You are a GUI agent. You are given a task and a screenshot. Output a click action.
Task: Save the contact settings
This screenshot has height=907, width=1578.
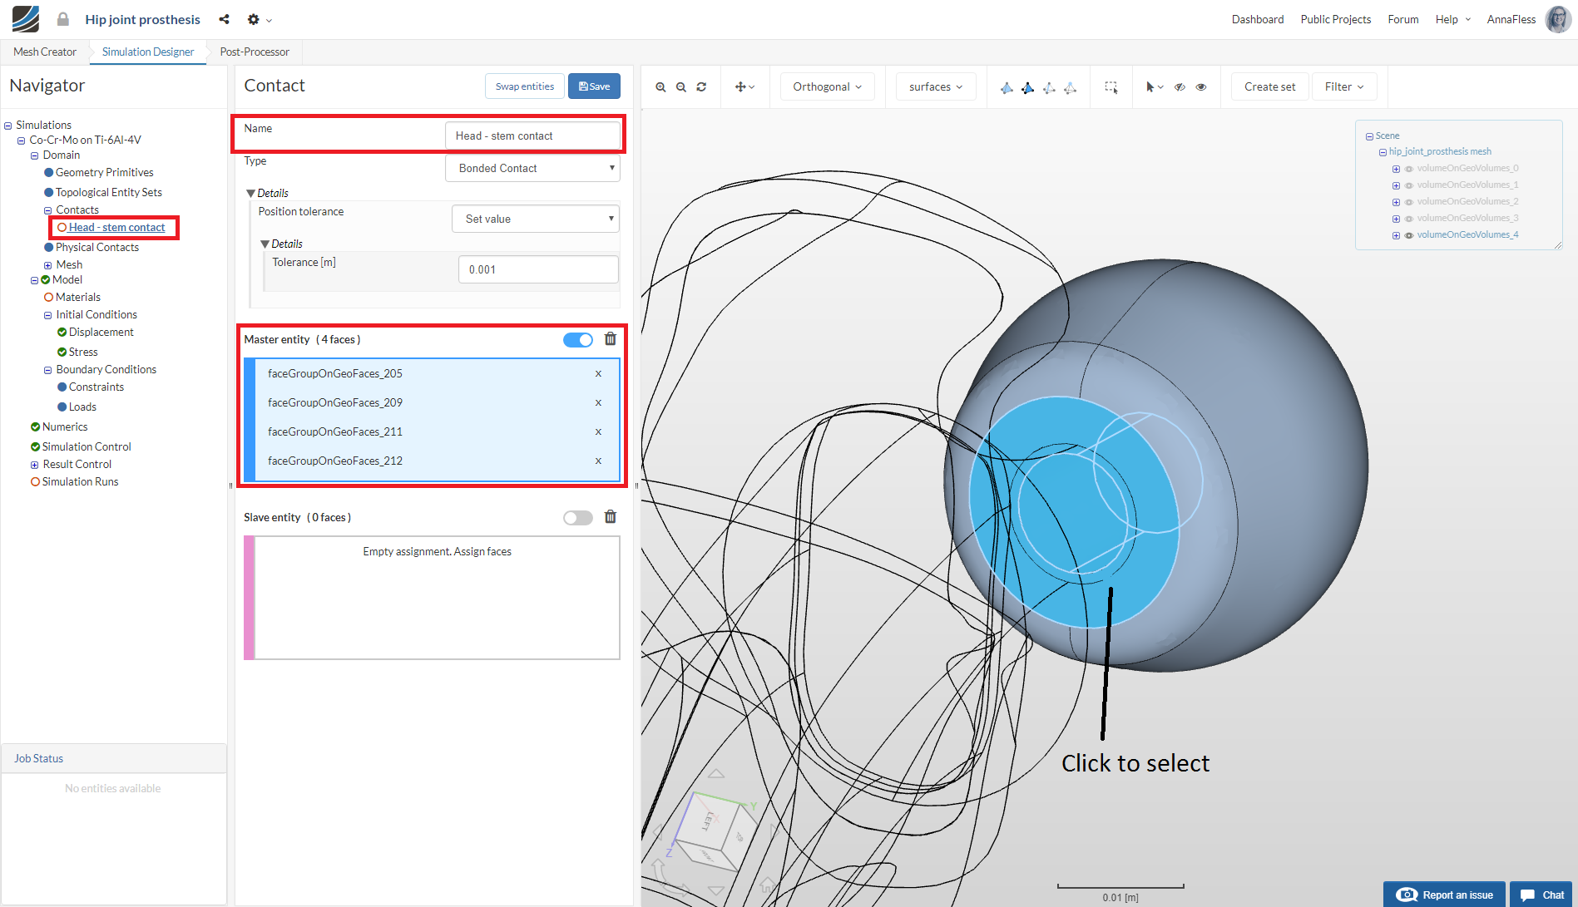(x=594, y=86)
